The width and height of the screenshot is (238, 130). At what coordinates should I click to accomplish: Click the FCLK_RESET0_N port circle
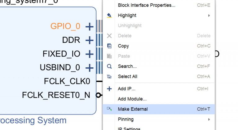pos(98,95)
